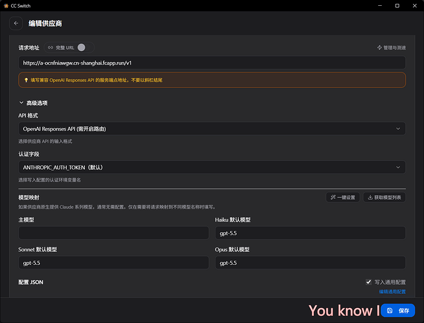
Task: Click the 编辑供应商 page title
Action: (45, 23)
